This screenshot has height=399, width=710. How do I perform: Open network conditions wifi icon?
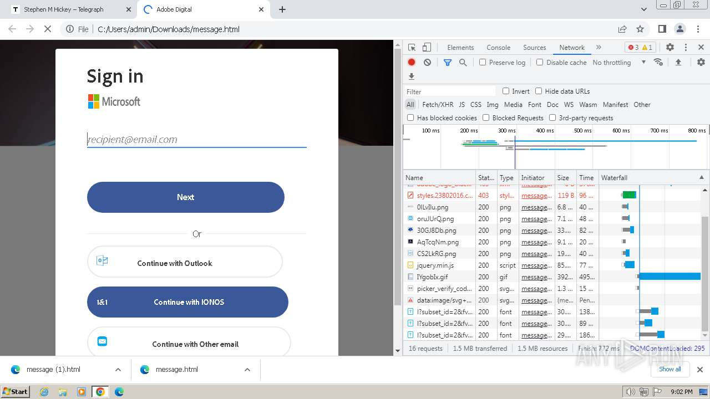658,63
